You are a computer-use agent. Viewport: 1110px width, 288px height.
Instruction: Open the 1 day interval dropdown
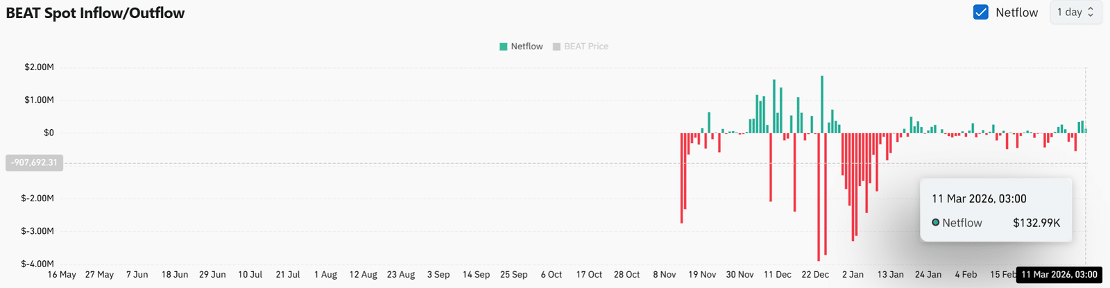pyautogui.click(x=1075, y=12)
